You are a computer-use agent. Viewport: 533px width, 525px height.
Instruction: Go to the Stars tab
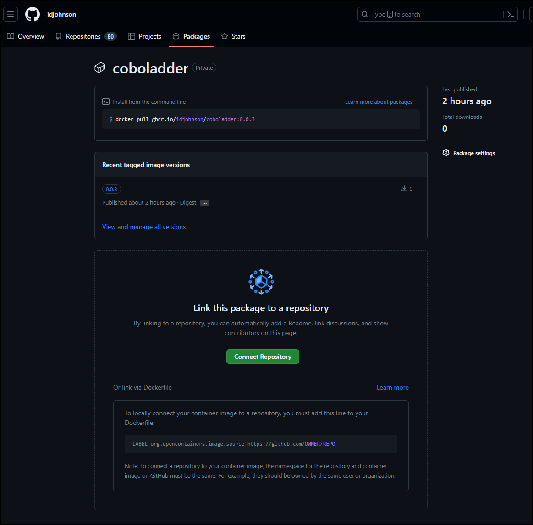(233, 36)
